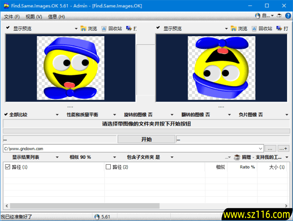293x221 pixels.
Task: Click right panel 打开 icon
Action: pyautogui.click(x=279, y=28)
